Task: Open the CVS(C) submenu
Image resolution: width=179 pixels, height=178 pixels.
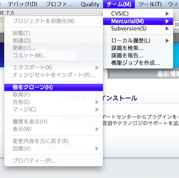Action: 138,14
